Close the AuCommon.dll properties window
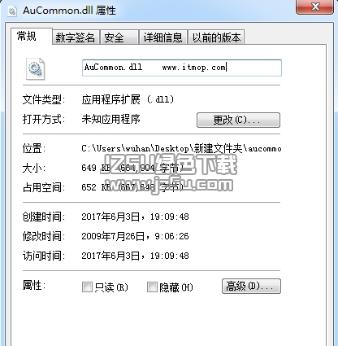The height and width of the screenshot is (346, 338). point(314,7)
